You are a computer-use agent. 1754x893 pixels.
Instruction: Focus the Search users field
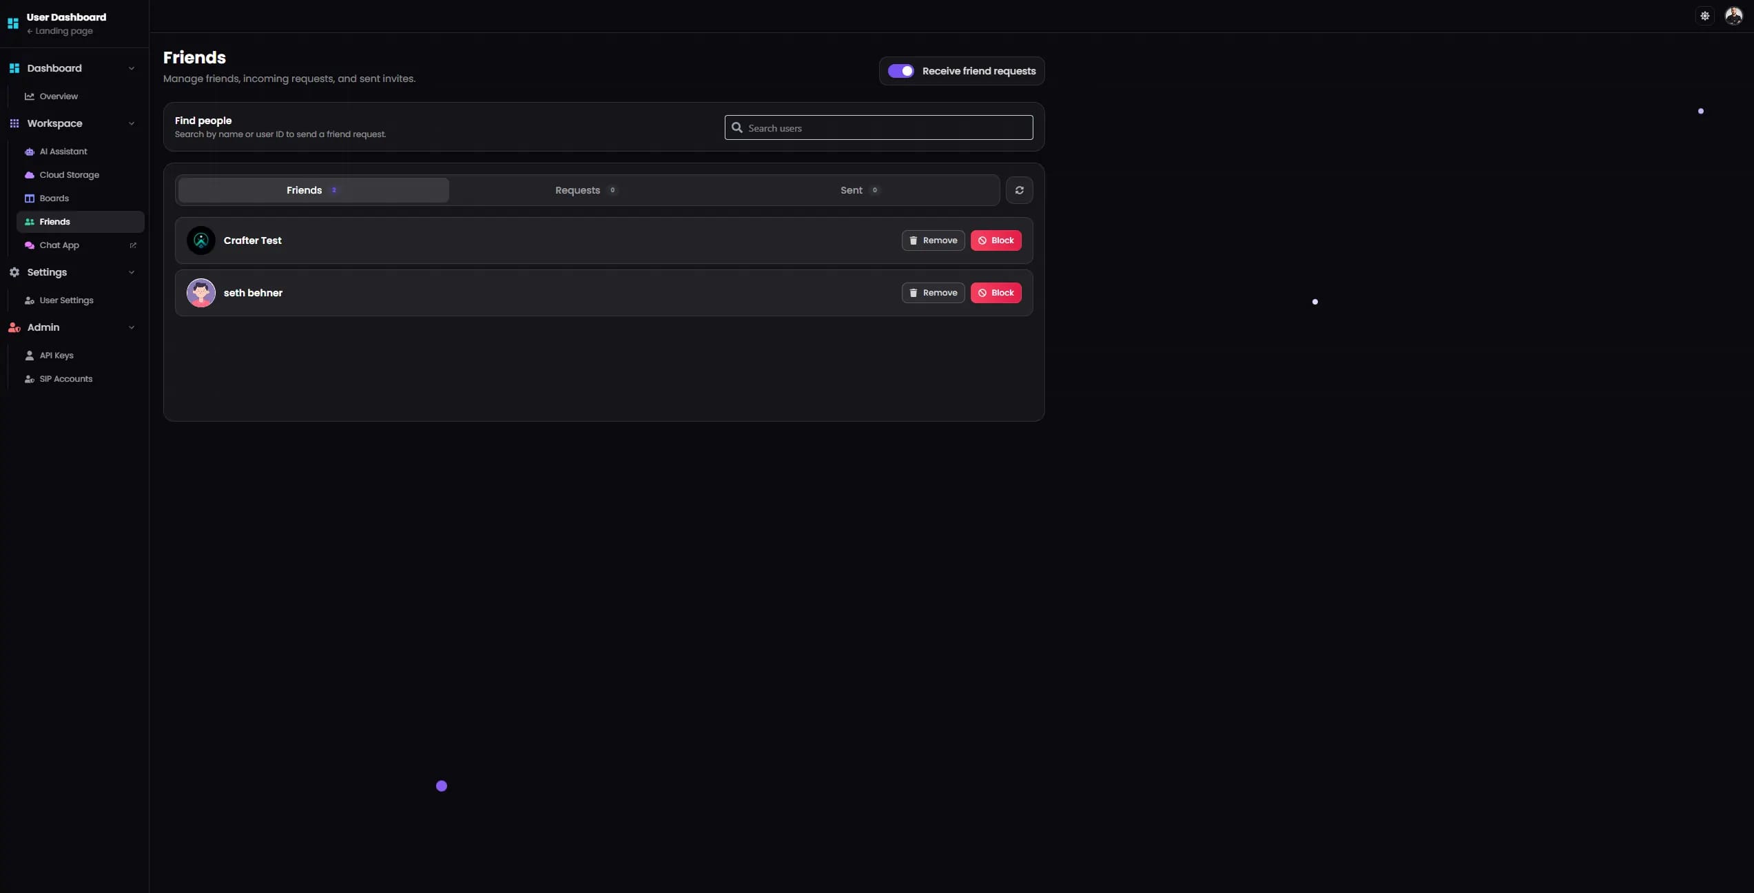(x=878, y=127)
